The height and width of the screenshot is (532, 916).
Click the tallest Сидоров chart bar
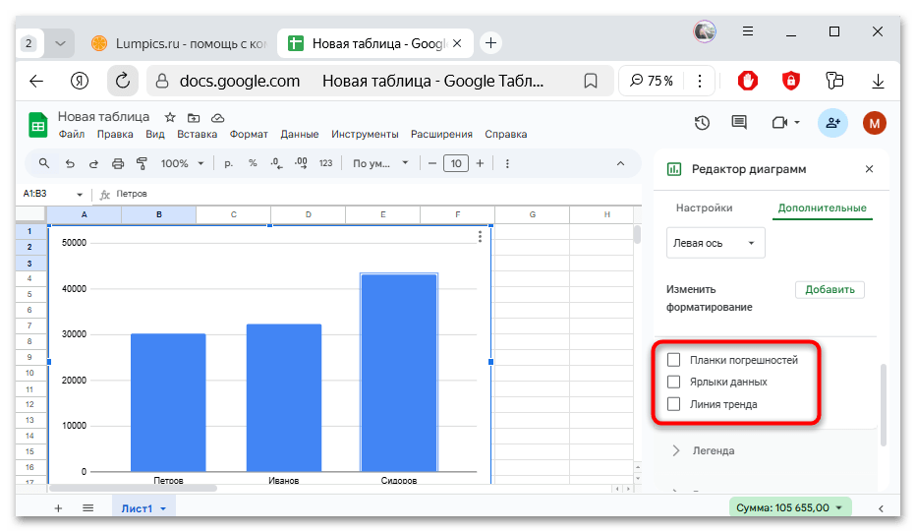click(x=398, y=372)
